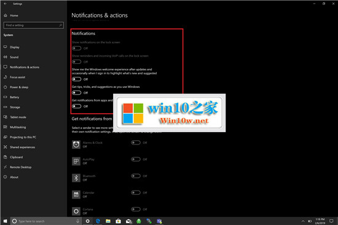Click the Clipboard sidebar icon
Image resolution: width=338 pixels, height=225 pixels.
click(6, 157)
